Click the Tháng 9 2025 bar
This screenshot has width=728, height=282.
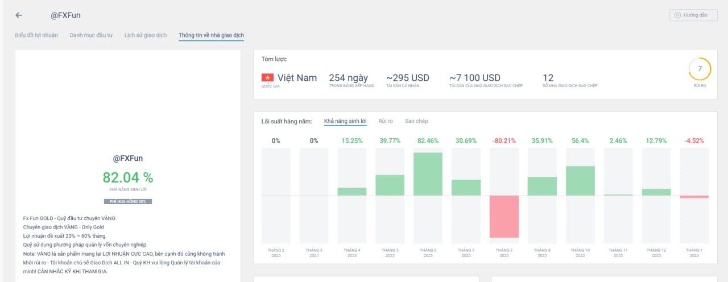542,186
